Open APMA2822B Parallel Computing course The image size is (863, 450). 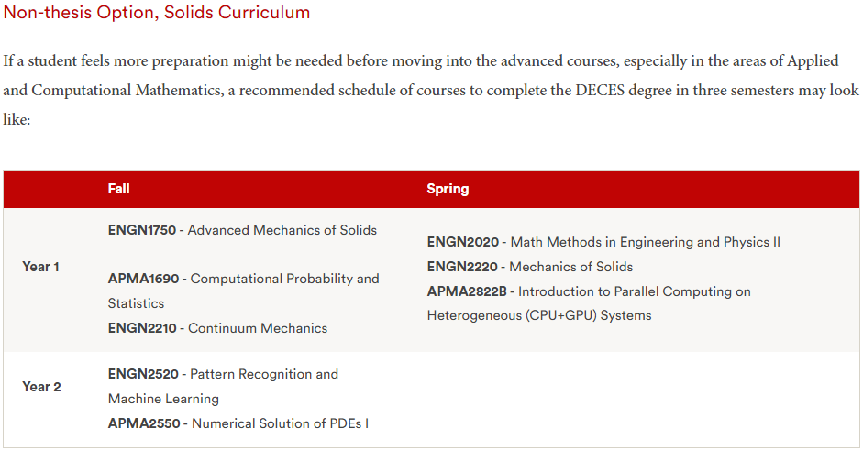coord(589,303)
